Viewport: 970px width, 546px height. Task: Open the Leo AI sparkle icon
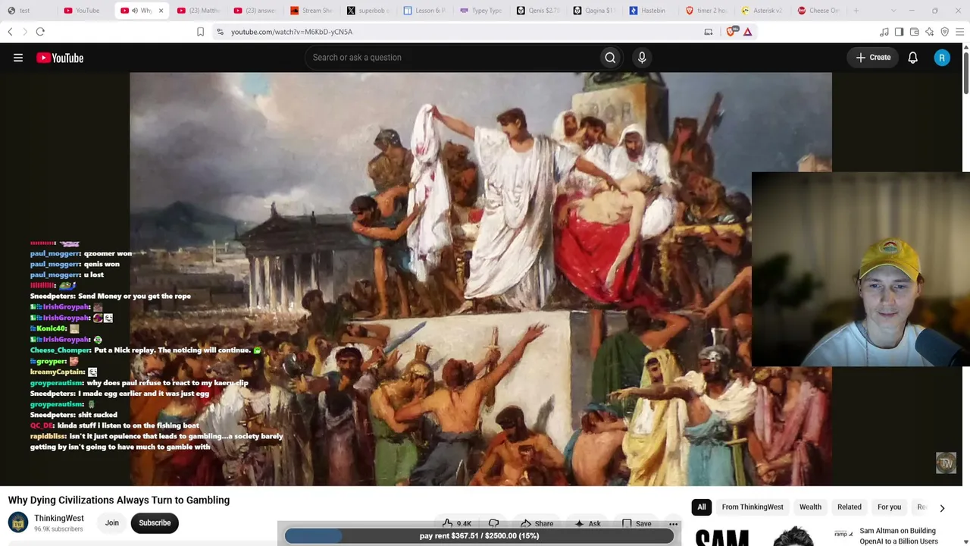point(930,32)
